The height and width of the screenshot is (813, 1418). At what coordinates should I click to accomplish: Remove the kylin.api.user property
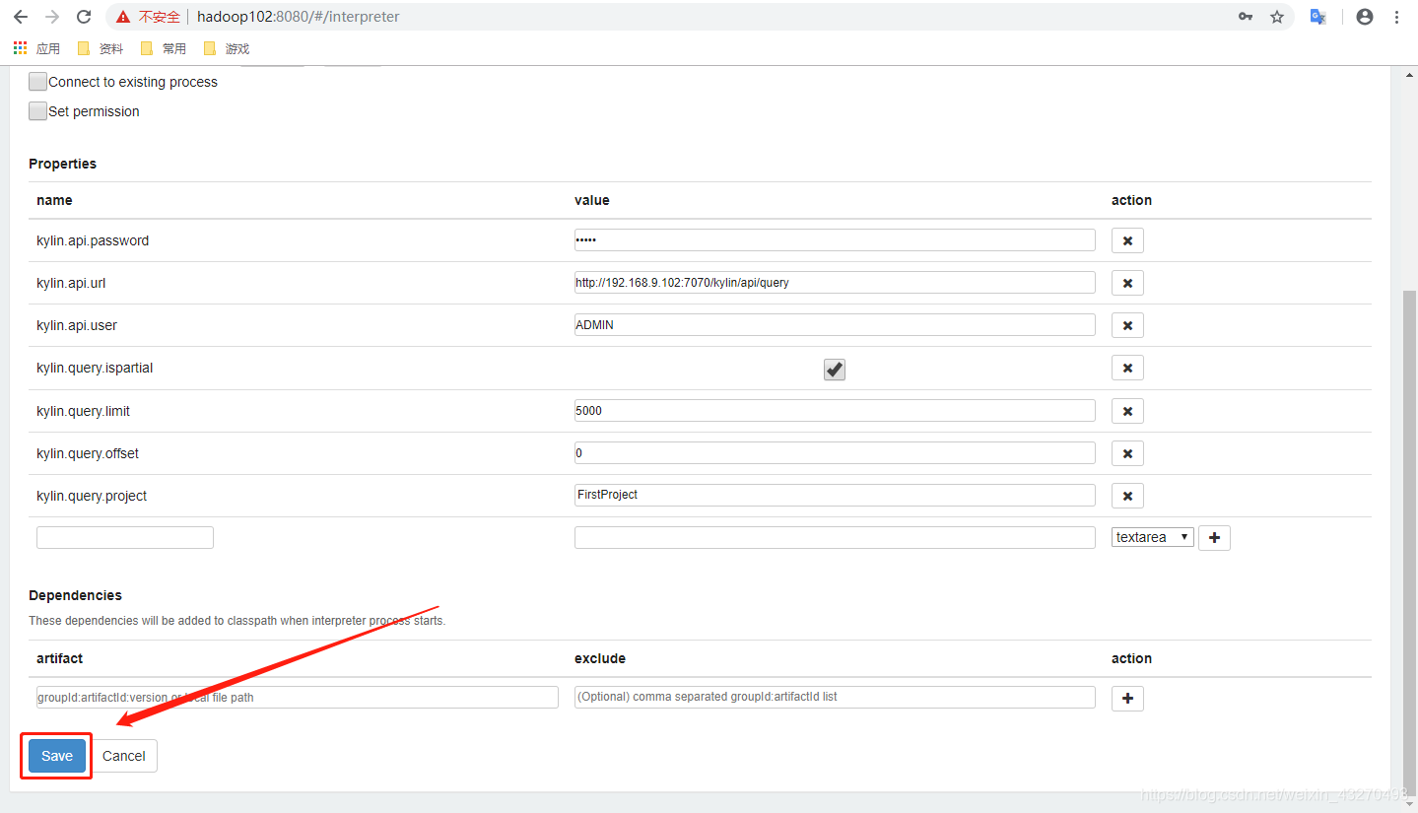1127,325
